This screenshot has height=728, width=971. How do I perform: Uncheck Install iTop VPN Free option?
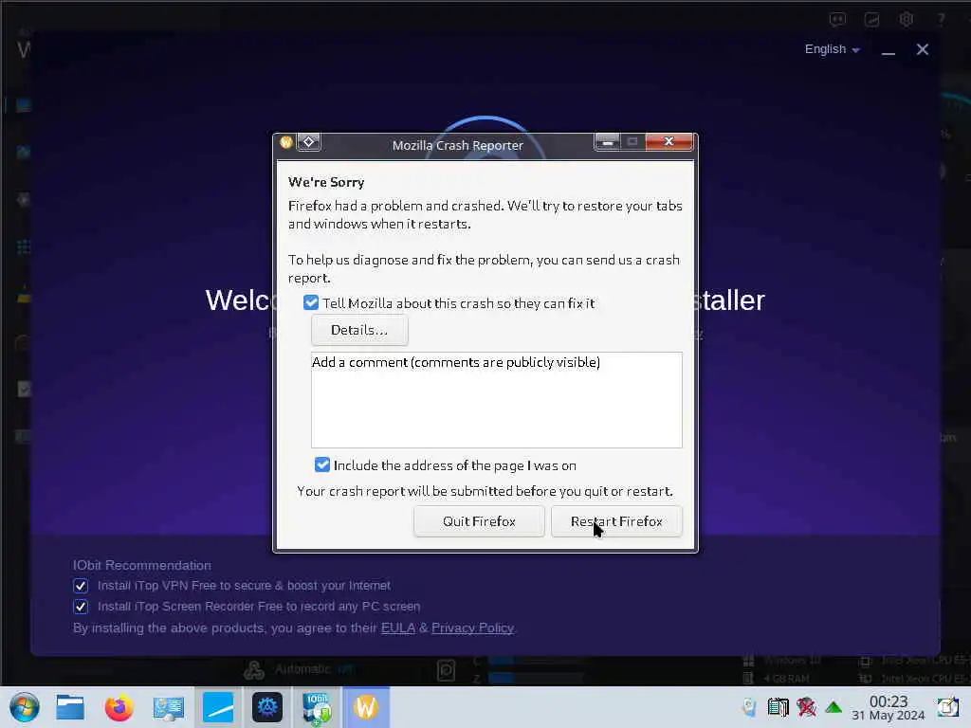[x=81, y=586]
